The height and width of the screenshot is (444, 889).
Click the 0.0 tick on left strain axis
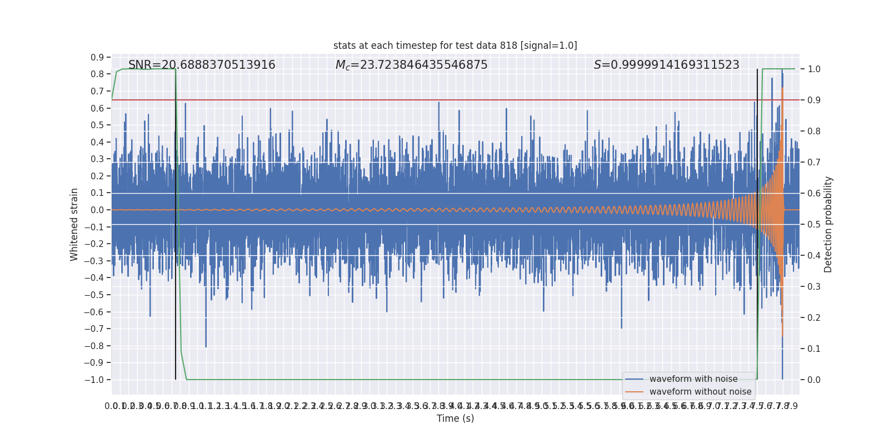click(97, 210)
